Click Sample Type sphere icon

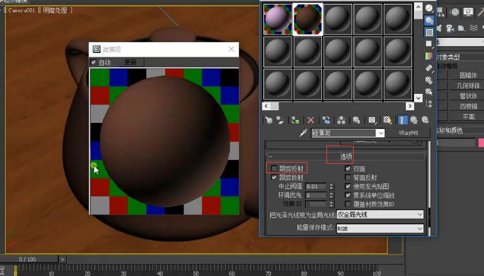(429, 8)
